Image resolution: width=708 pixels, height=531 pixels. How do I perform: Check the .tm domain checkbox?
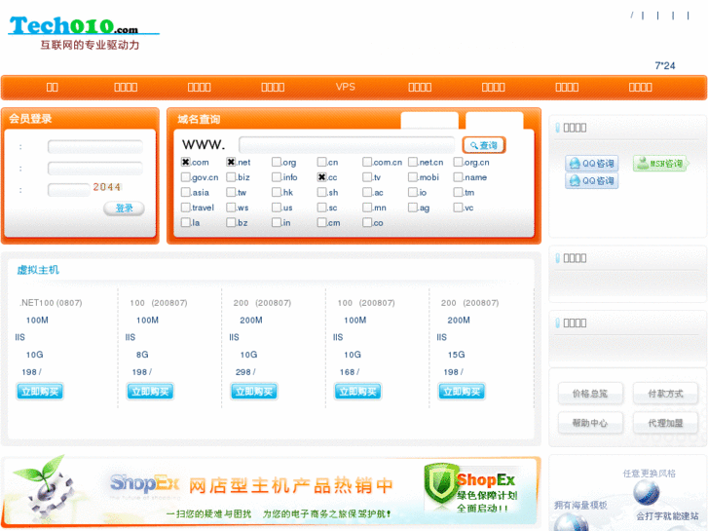coord(458,192)
